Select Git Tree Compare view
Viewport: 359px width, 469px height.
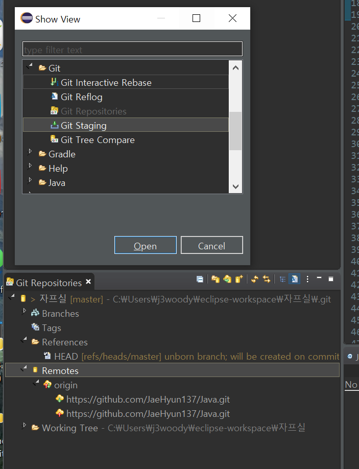pyautogui.click(x=98, y=140)
